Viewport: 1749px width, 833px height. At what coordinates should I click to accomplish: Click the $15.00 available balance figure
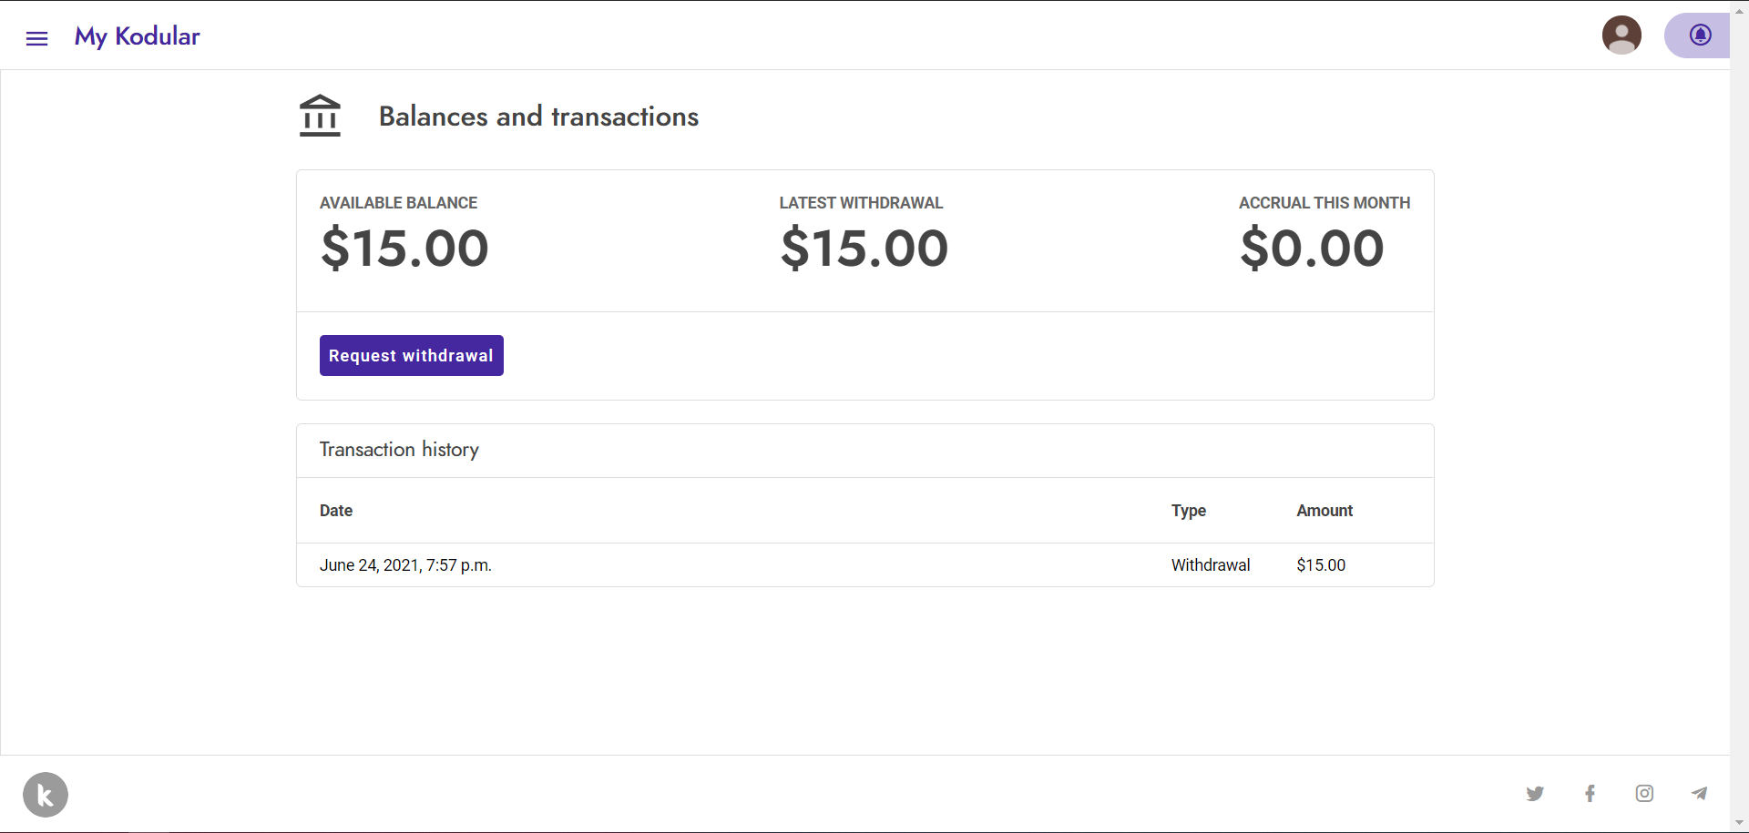(x=404, y=249)
